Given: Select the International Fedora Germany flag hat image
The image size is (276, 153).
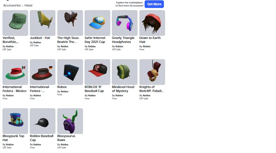Looking at the screenshot, I should pyautogui.click(x=43, y=72).
